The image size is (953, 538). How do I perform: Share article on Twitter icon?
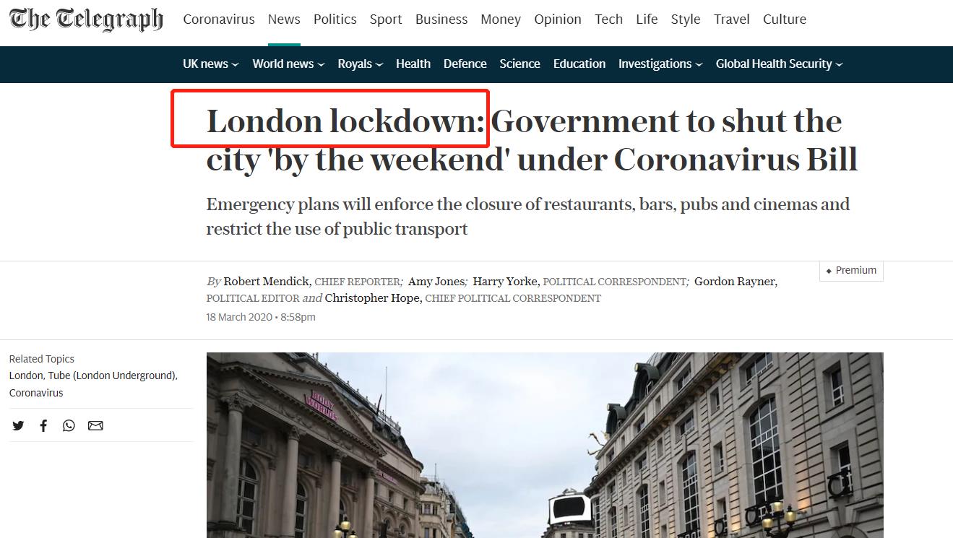(18, 425)
